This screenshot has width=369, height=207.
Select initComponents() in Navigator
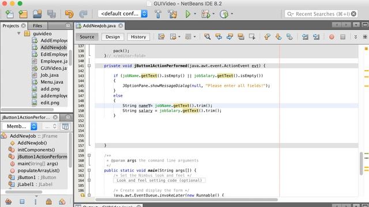[x=36, y=149]
